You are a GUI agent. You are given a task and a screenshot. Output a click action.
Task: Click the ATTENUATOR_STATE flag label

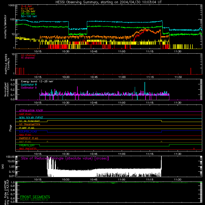[x=31, y=111]
